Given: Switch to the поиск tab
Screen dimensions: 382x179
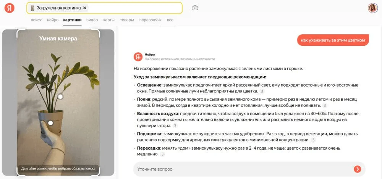Looking at the screenshot, I should pos(36,20).
